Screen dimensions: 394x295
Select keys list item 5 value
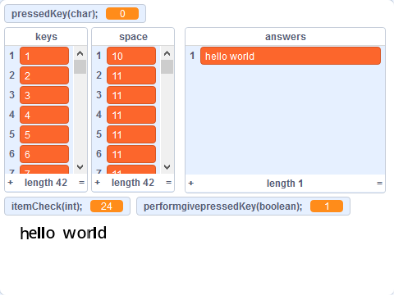[44, 134]
